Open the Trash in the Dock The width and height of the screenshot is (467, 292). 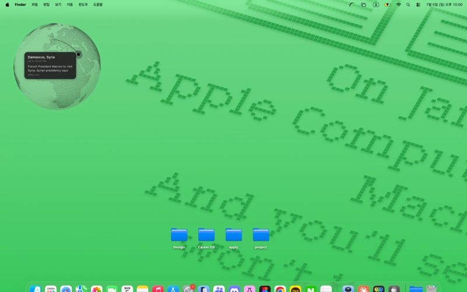[x=431, y=290]
